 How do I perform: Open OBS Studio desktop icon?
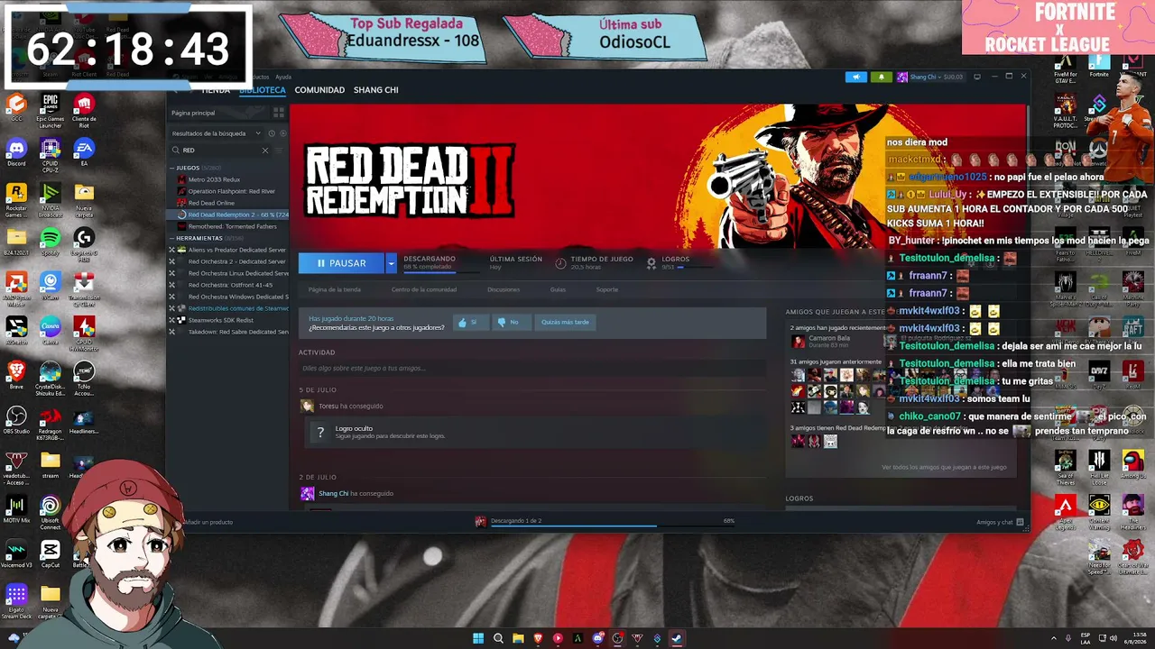point(16,419)
